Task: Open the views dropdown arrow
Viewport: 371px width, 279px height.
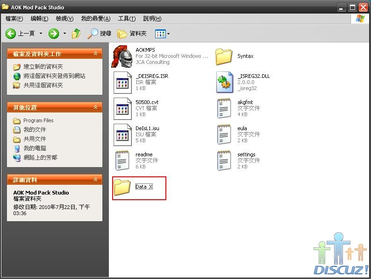Action: pos(169,34)
